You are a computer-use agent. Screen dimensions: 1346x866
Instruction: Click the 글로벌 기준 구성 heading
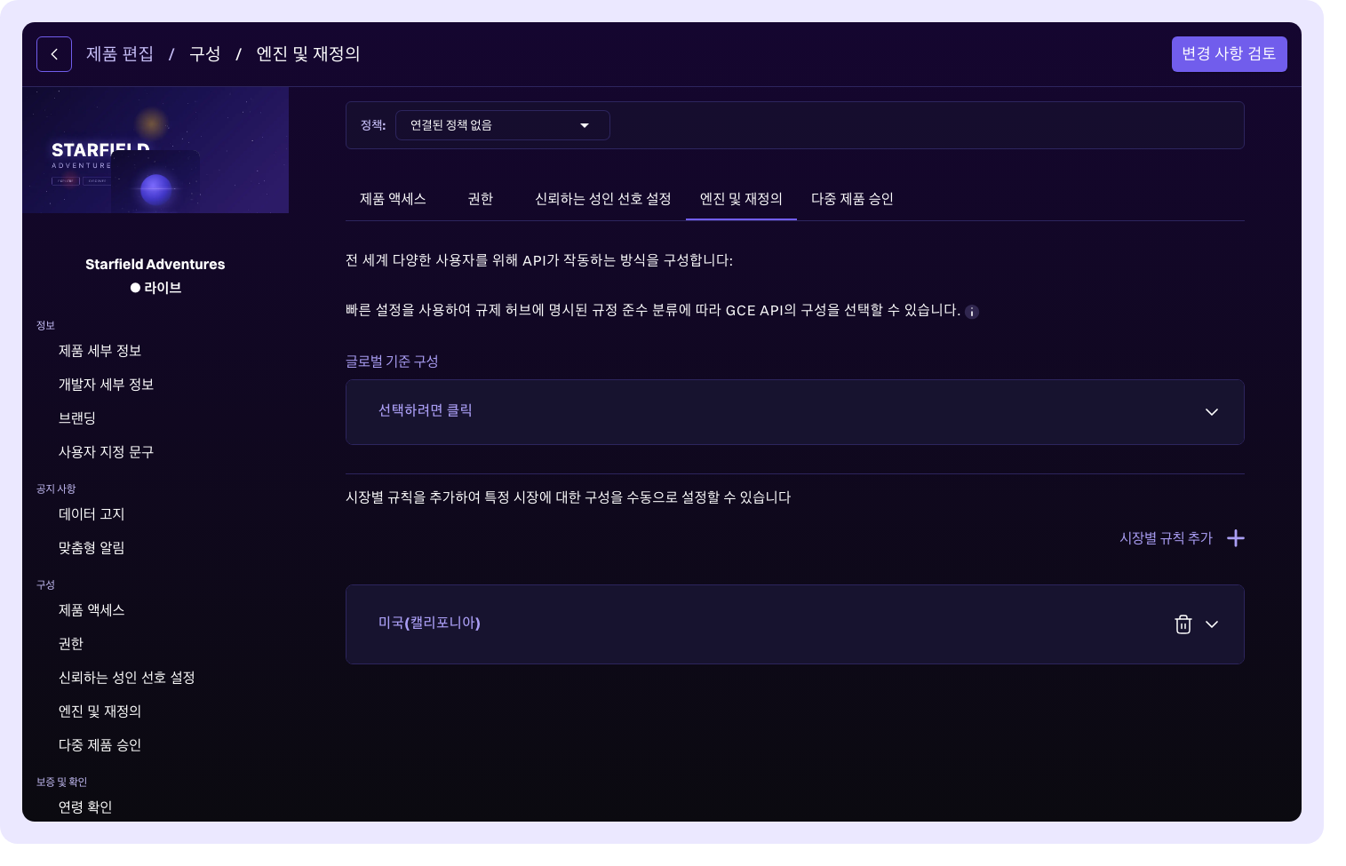[x=392, y=361]
